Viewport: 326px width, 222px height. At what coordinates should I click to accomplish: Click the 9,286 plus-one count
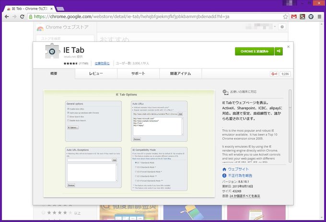pos(285,74)
